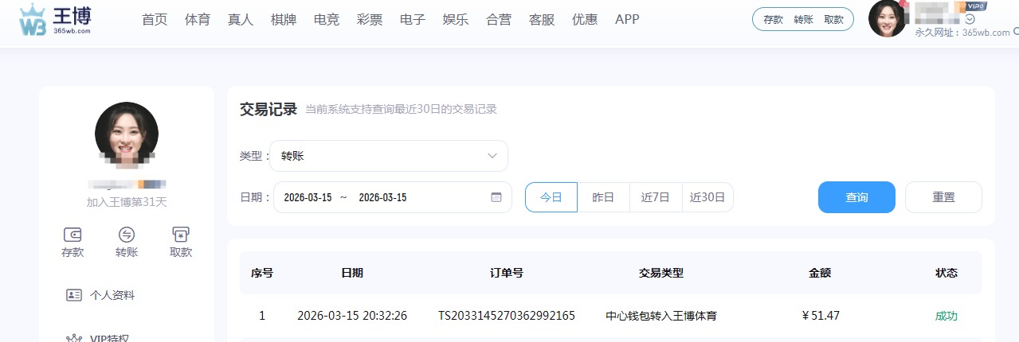1019x342 pixels.
Task: Expand the account chevron under VIP badge
Action: tap(970, 18)
